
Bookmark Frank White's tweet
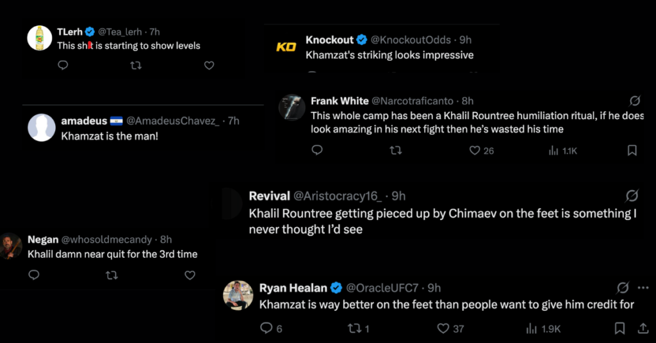[632, 150]
